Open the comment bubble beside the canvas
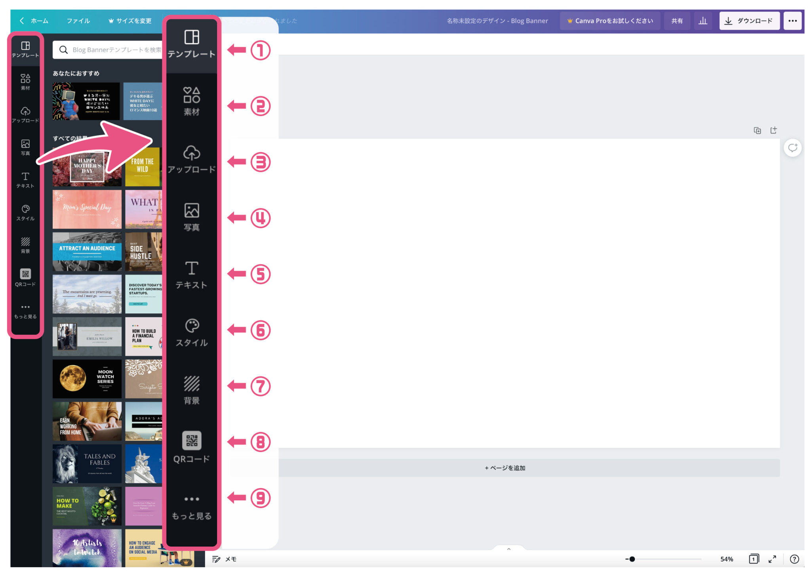Screen dimensions: 811x574 (x=793, y=148)
